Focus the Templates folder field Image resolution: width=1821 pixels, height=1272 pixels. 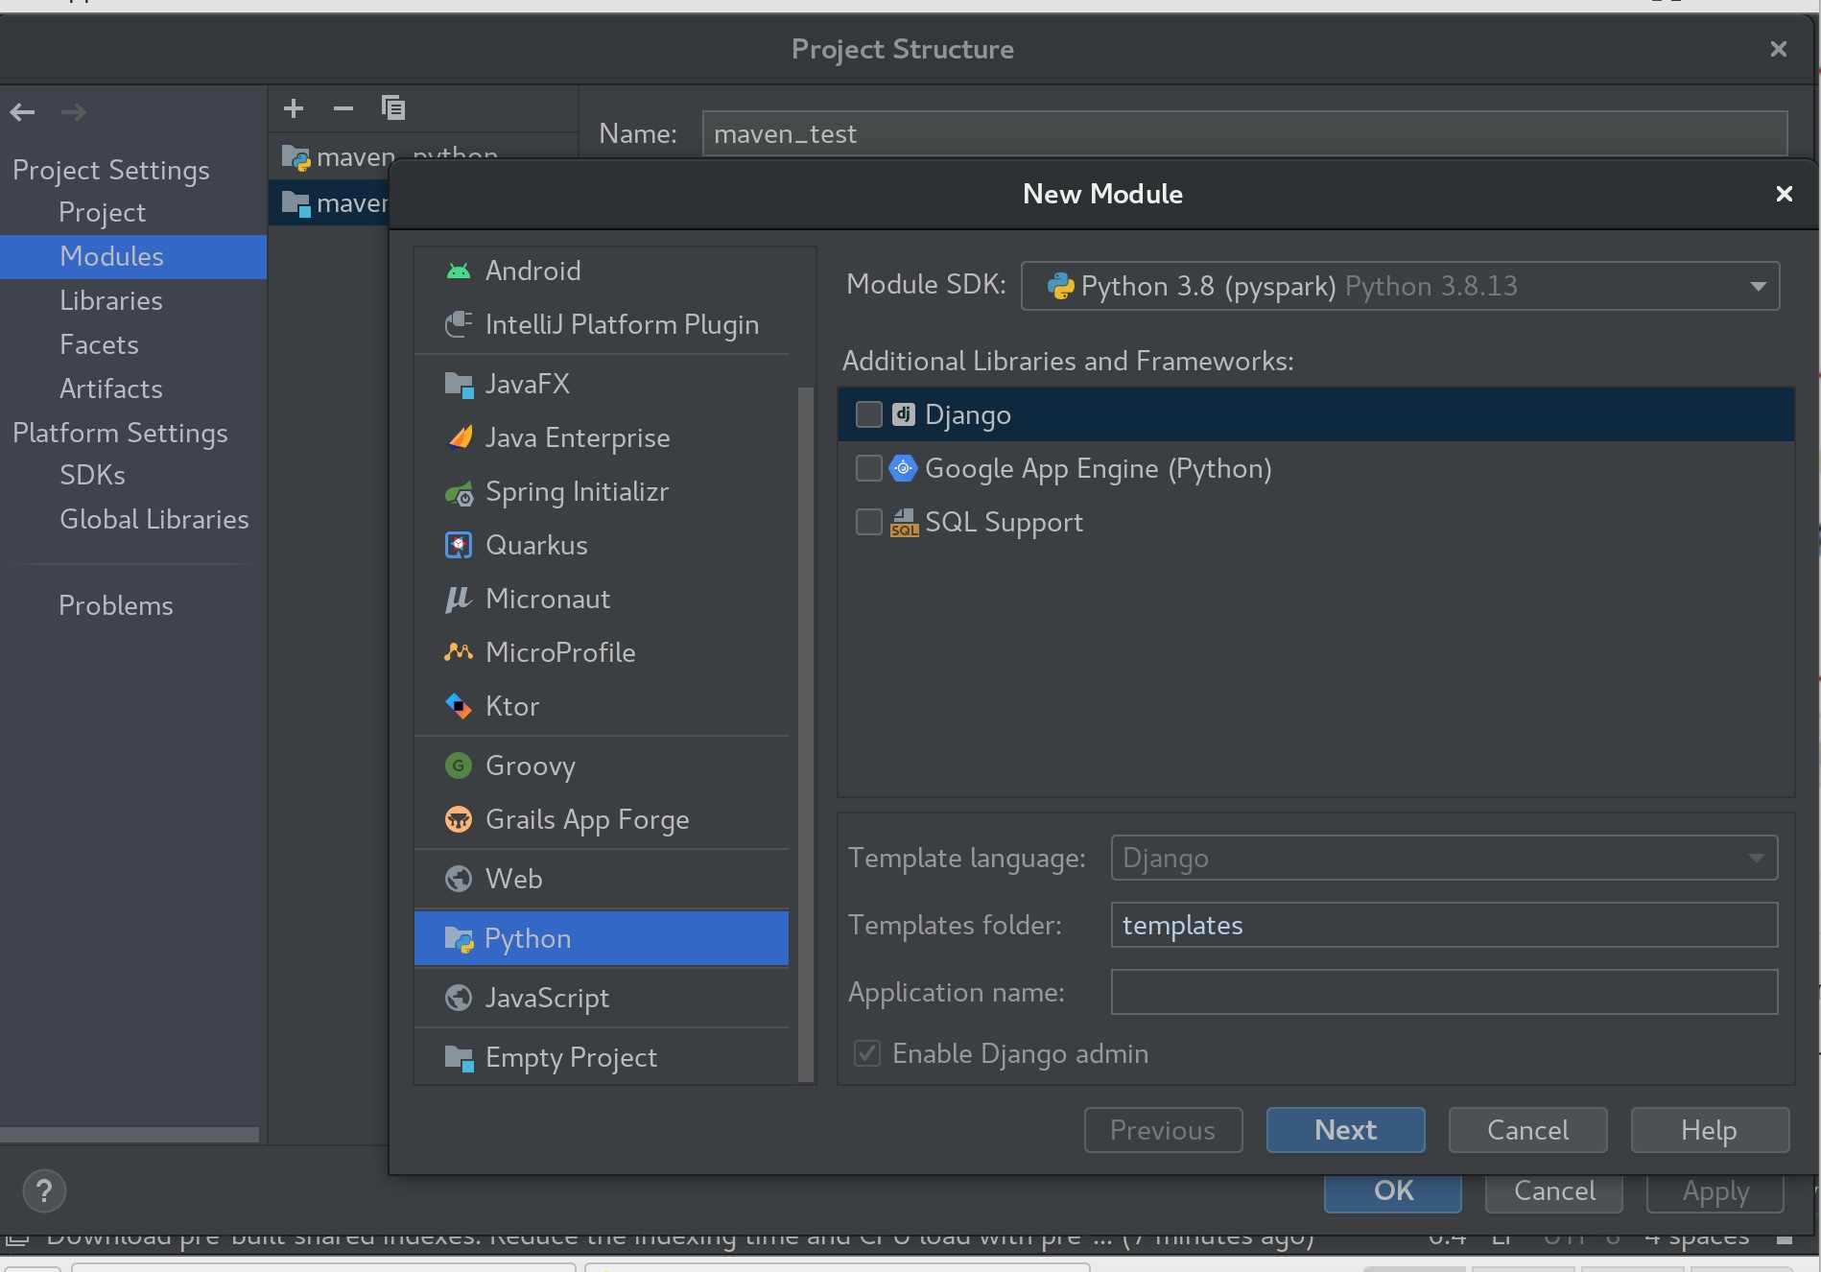point(1444,925)
